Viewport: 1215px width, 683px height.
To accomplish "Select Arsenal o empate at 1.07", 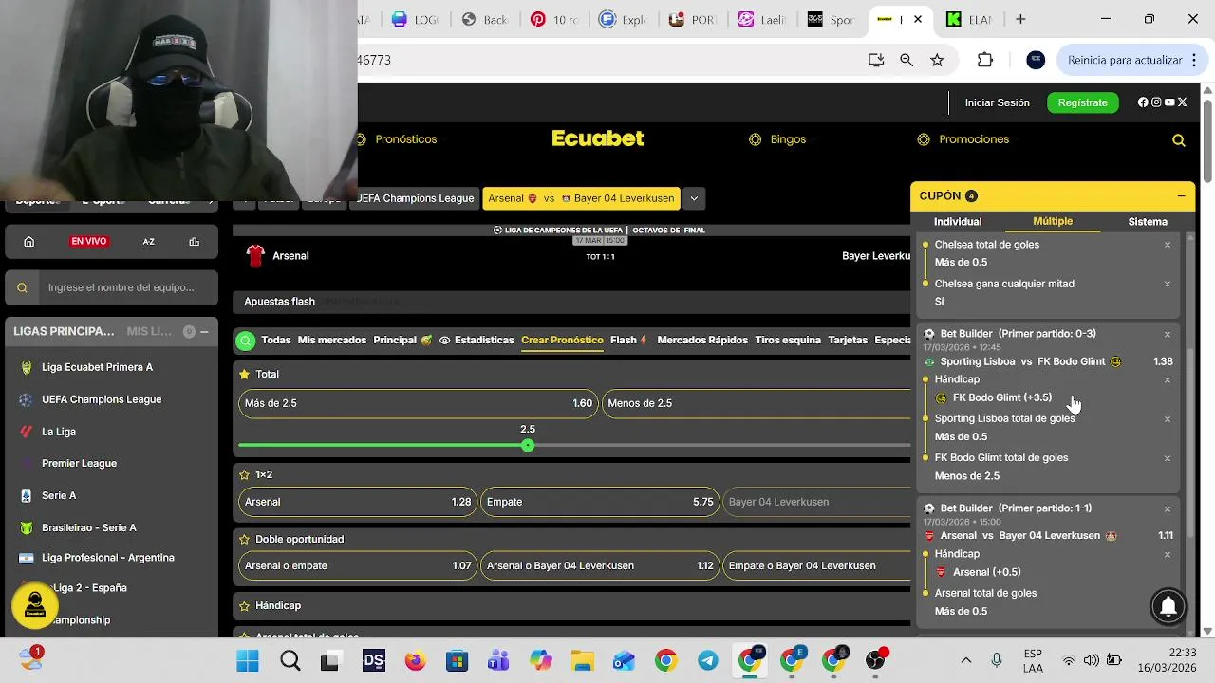I will click(x=356, y=566).
